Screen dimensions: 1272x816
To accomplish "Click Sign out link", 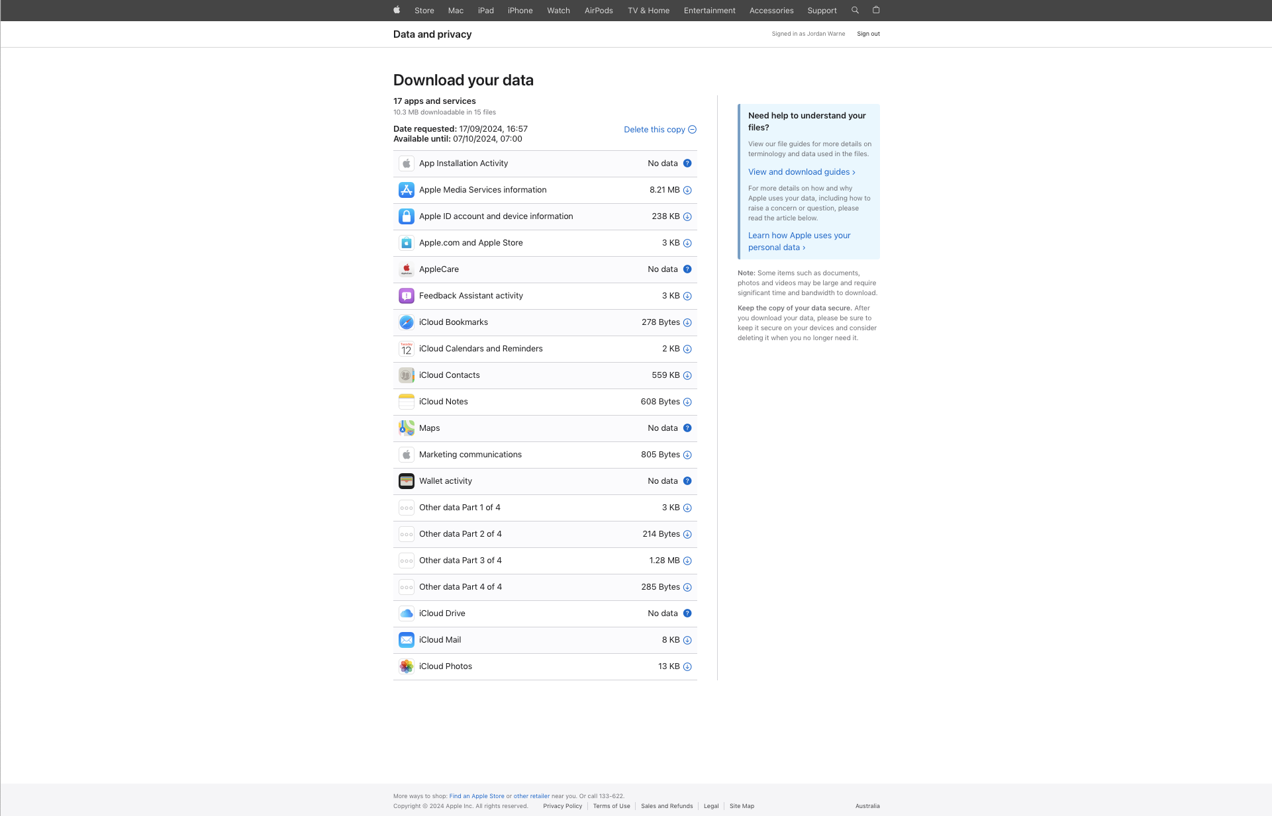I will tap(868, 34).
